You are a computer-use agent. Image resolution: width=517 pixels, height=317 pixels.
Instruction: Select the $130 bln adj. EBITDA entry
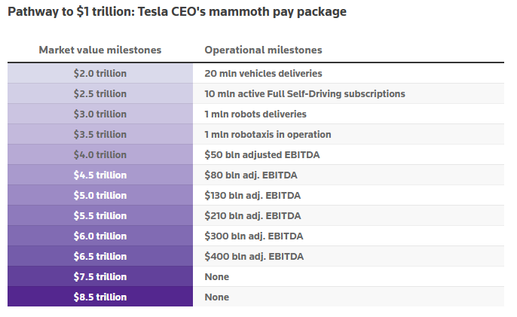point(254,196)
